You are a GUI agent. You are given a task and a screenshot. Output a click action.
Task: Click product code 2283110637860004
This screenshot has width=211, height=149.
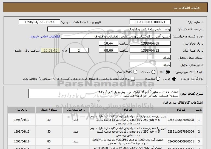[181, 132]
